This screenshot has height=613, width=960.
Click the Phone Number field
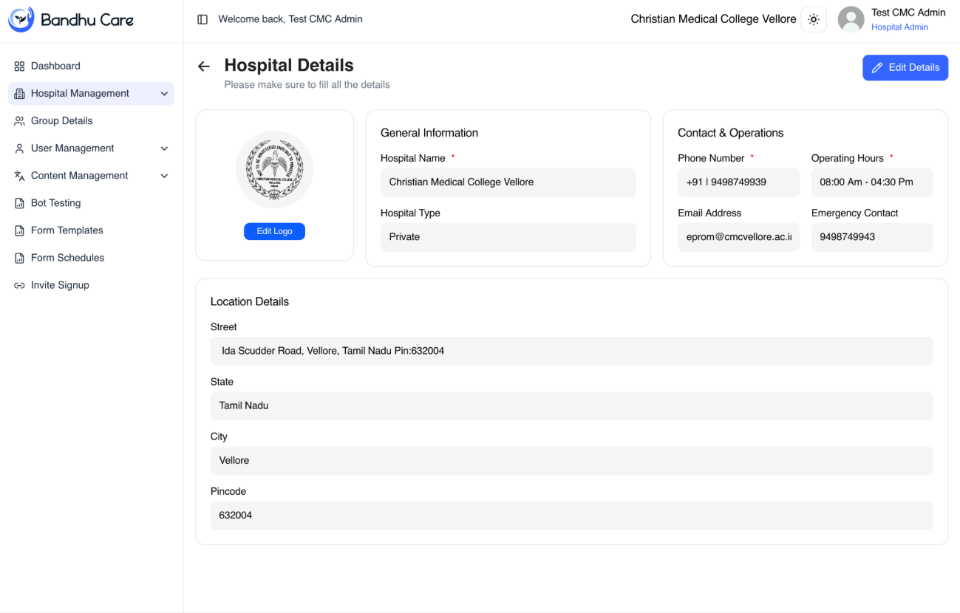click(x=738, y=182)
